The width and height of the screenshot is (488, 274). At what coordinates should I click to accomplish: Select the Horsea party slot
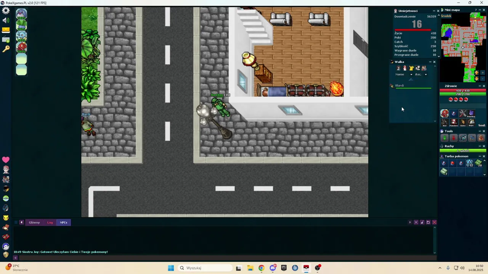tap(21, 37)
